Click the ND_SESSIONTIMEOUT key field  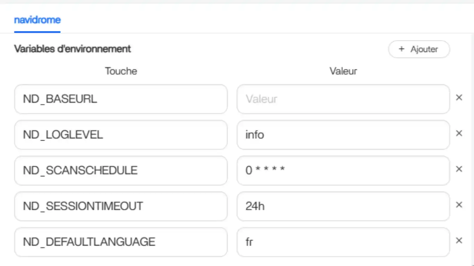[x=121, y=206]
